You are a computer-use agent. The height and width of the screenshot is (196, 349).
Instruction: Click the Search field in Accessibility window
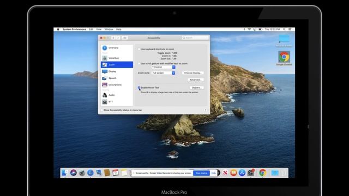pyautogui.click(x=195, y=38)
